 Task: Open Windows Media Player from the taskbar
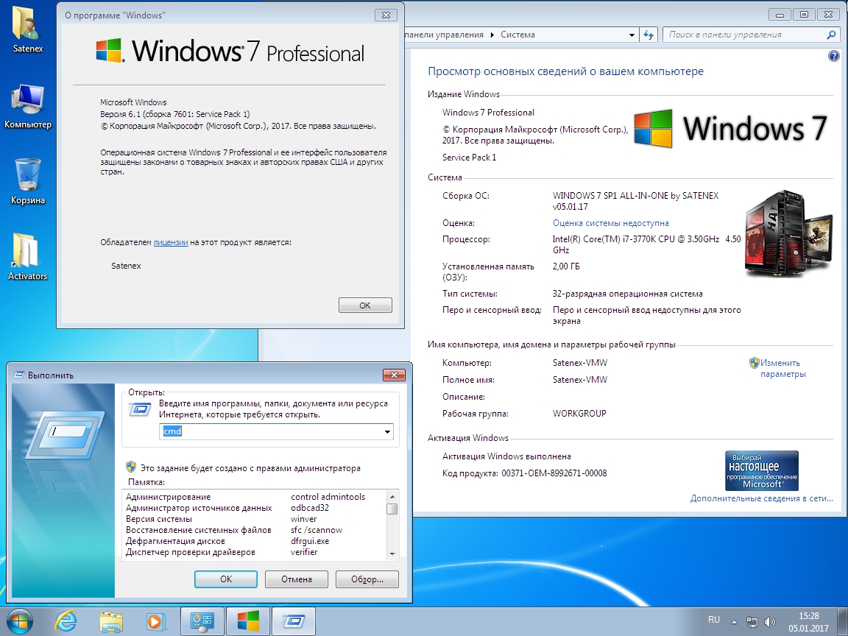click(155, 621)
